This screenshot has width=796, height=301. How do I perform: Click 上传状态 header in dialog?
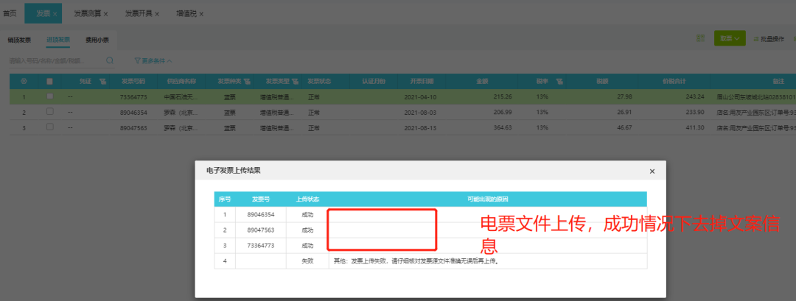click(x=307, y=199)
